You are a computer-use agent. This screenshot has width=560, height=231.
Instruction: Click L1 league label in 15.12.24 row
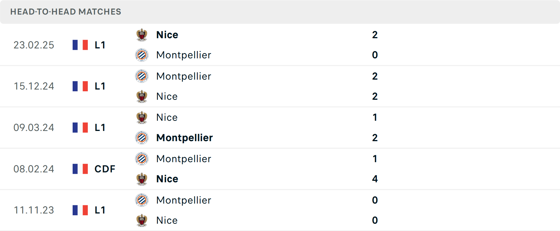point(100,86)
